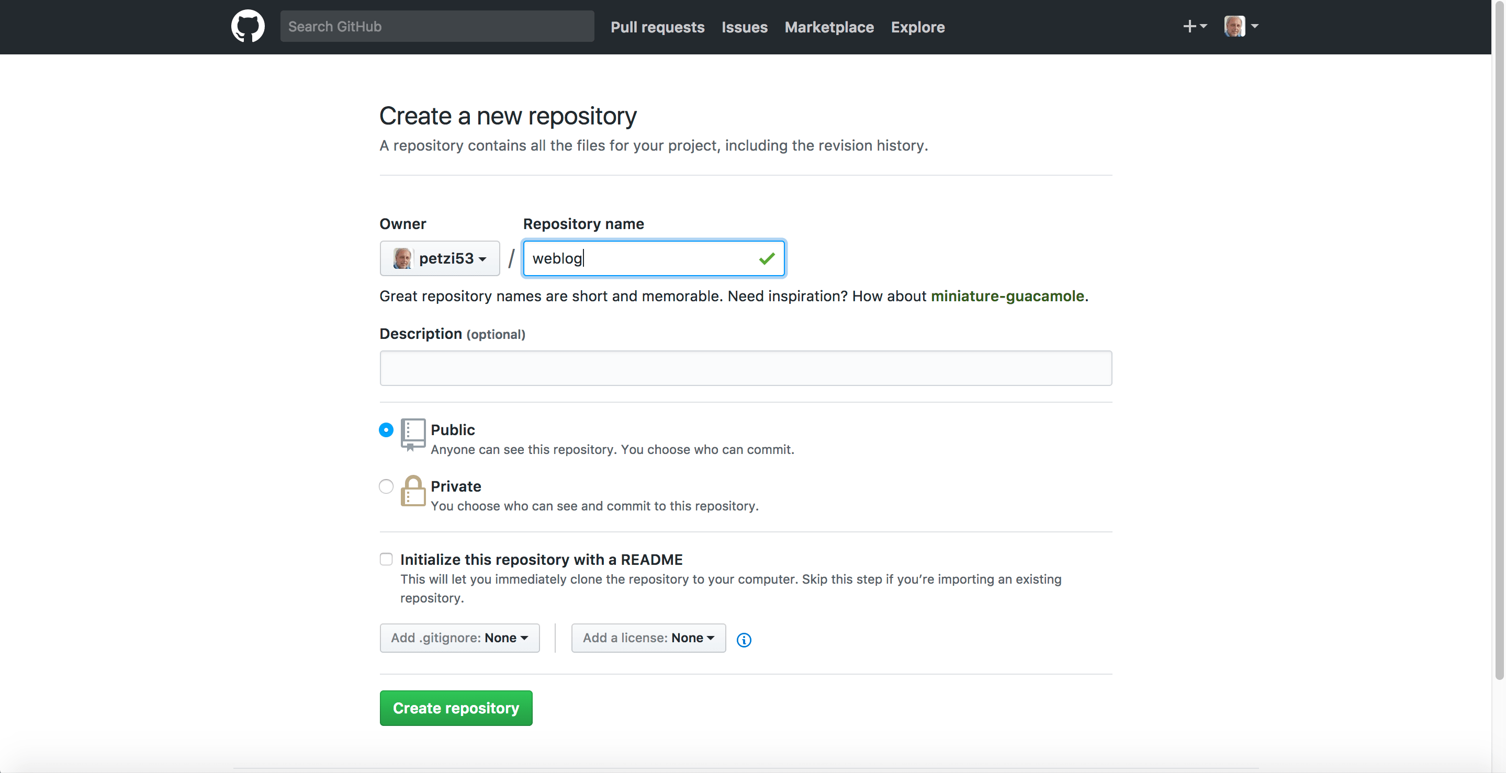Focus the Description optional text field
Viewport: 1506px width, 773px height.
click(x=745, y=368)
